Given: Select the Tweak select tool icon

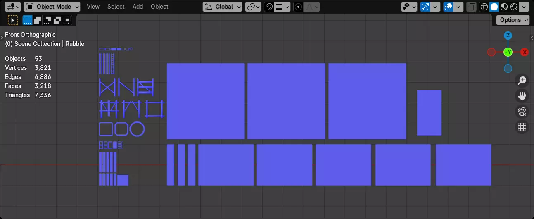Looking at the screenshot, I should coord(13,20).
